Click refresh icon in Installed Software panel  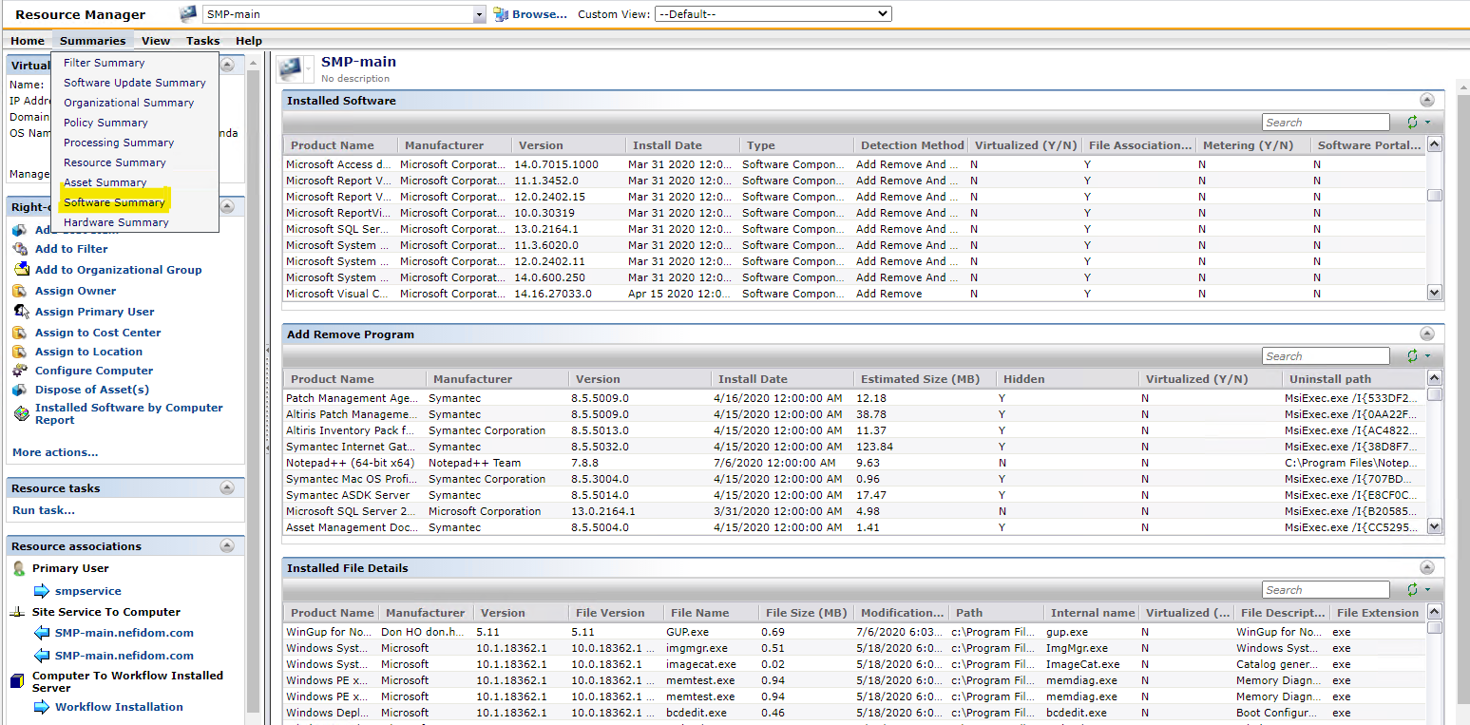1412,123
